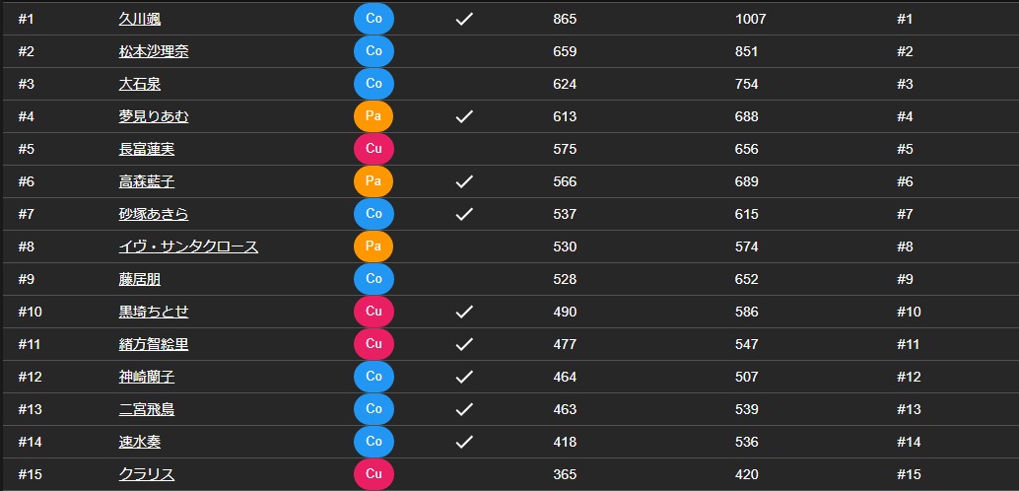Click the checkmark in the 速水奏 row
The width and height of the screenshot is (1019, 491).
[x=464, y=442]
